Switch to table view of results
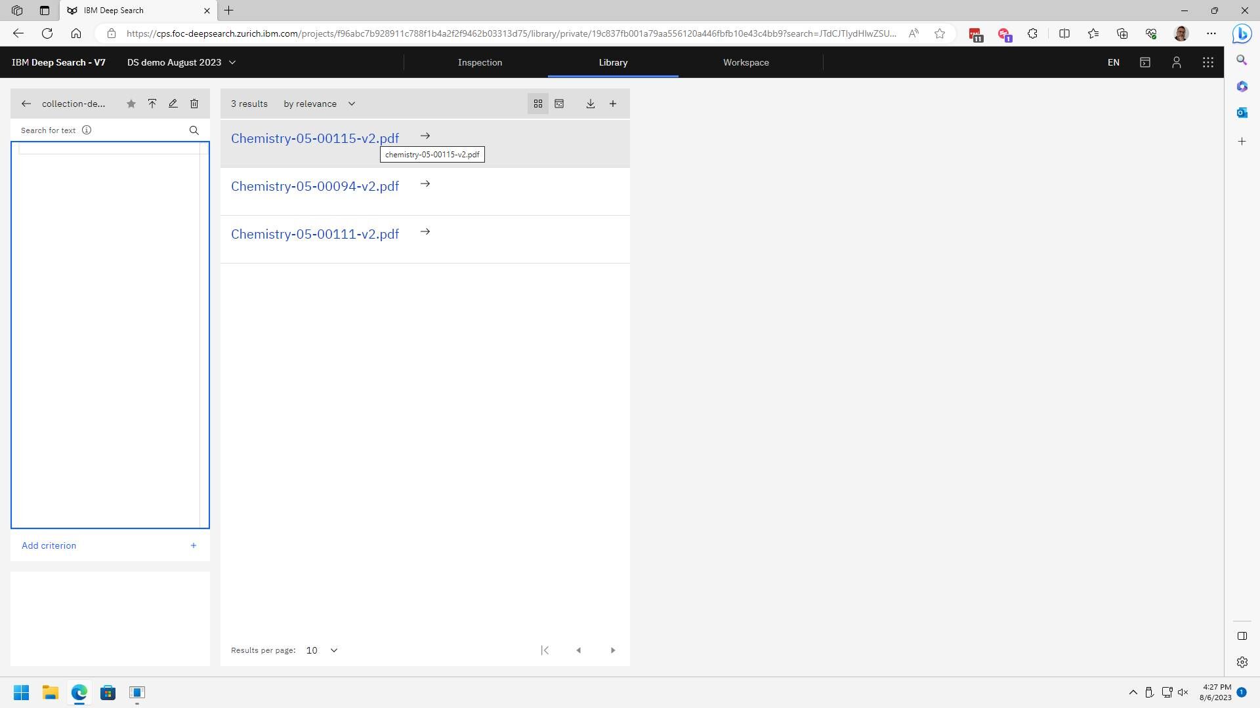This screenshot has height=708, width=1260. [559, 104]
